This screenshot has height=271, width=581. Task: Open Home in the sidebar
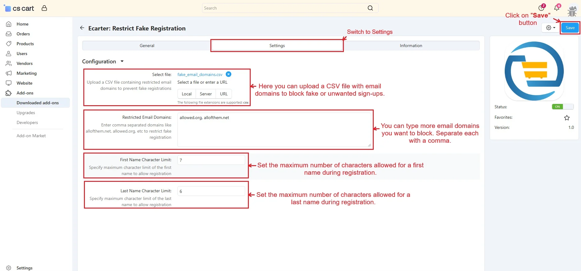22,24
